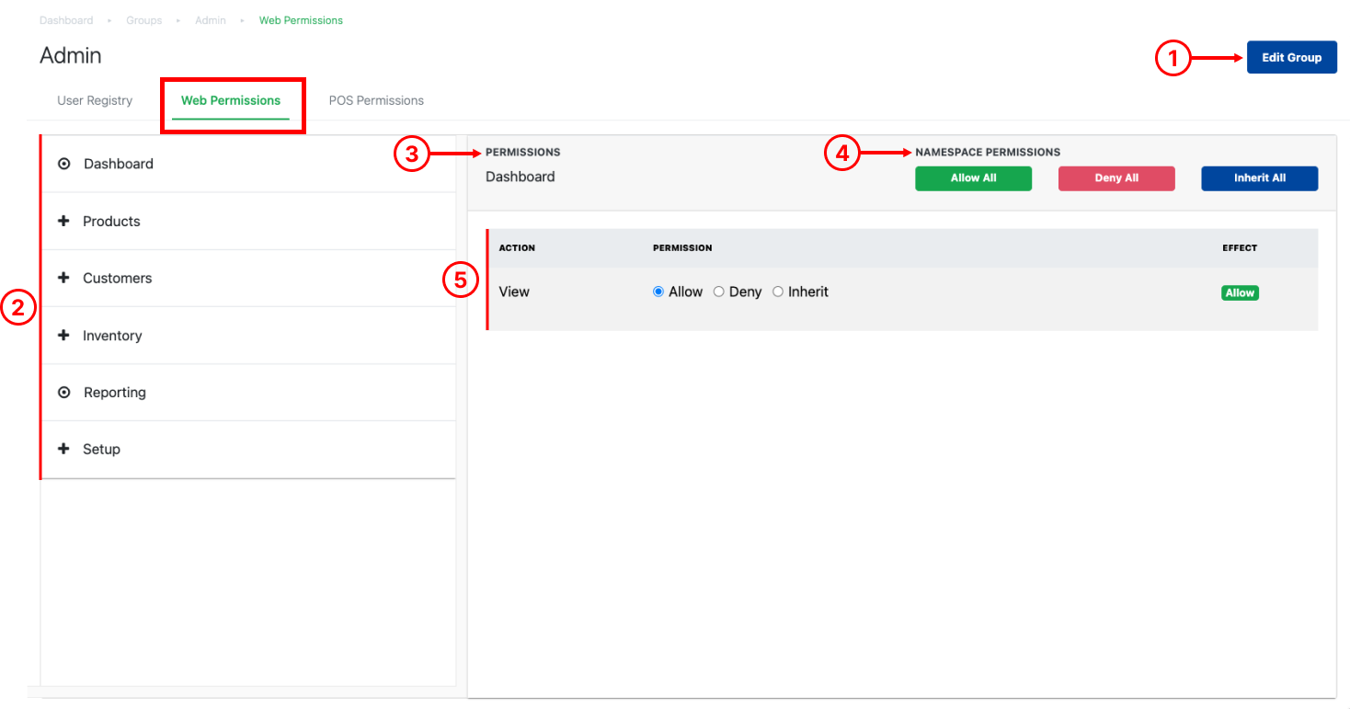Click the Dashboard circle-dot icon in sidebar
This screenshot has height=709, width=1350.
[x=63, y=164]
